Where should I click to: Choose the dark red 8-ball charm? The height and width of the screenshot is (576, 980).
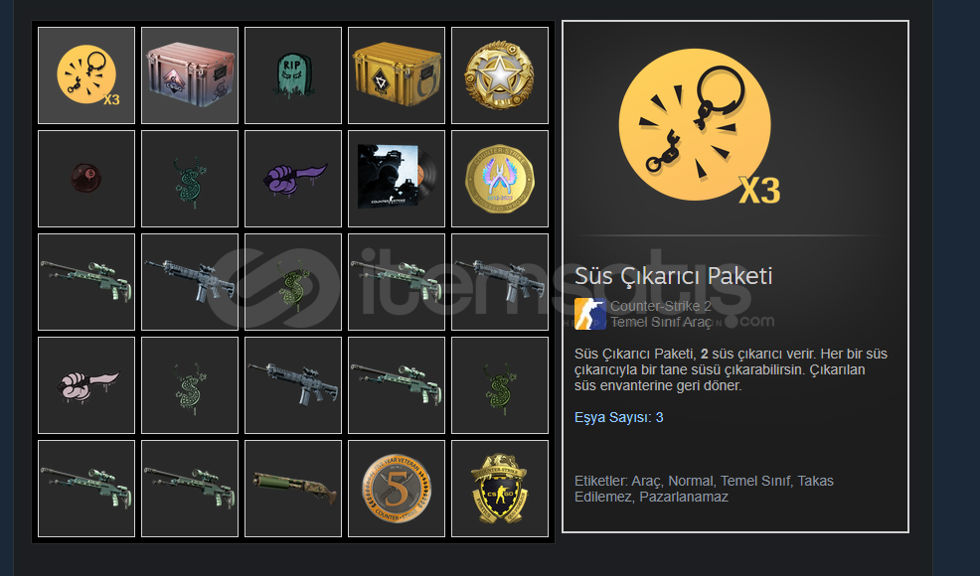pos(86,179)
